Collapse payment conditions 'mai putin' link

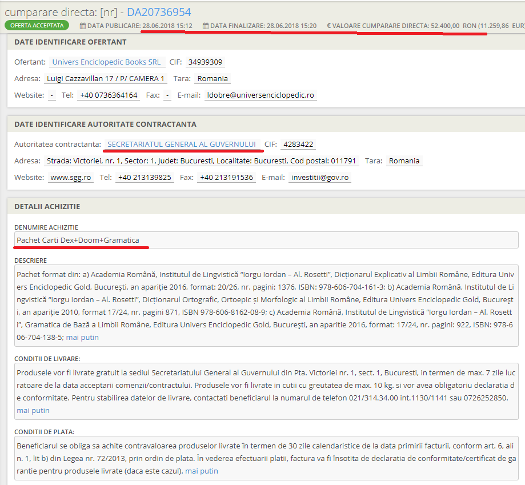point(202,471)
